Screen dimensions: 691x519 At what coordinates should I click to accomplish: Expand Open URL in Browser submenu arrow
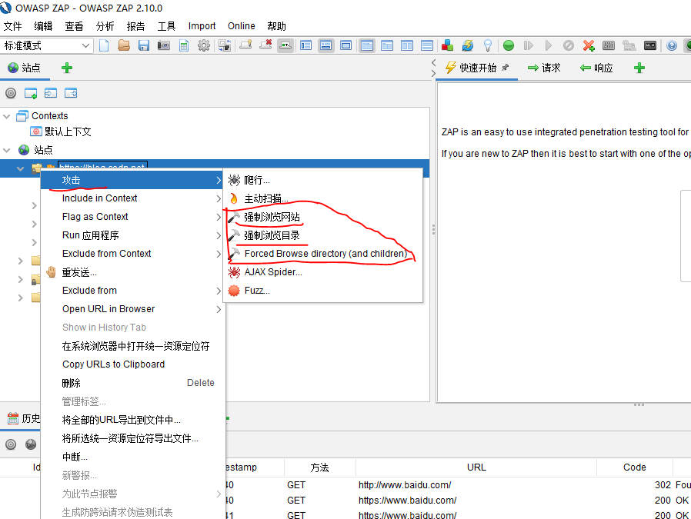(218, 309)
